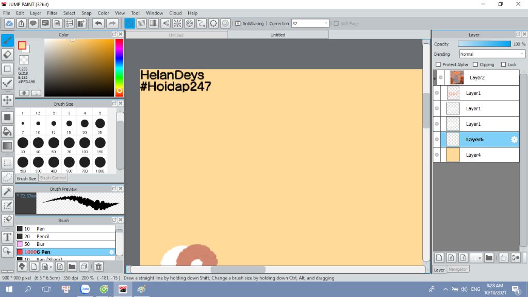Screen dimensions: 528x297
Task: Select the rectangular Select tool
Action: 7,163
